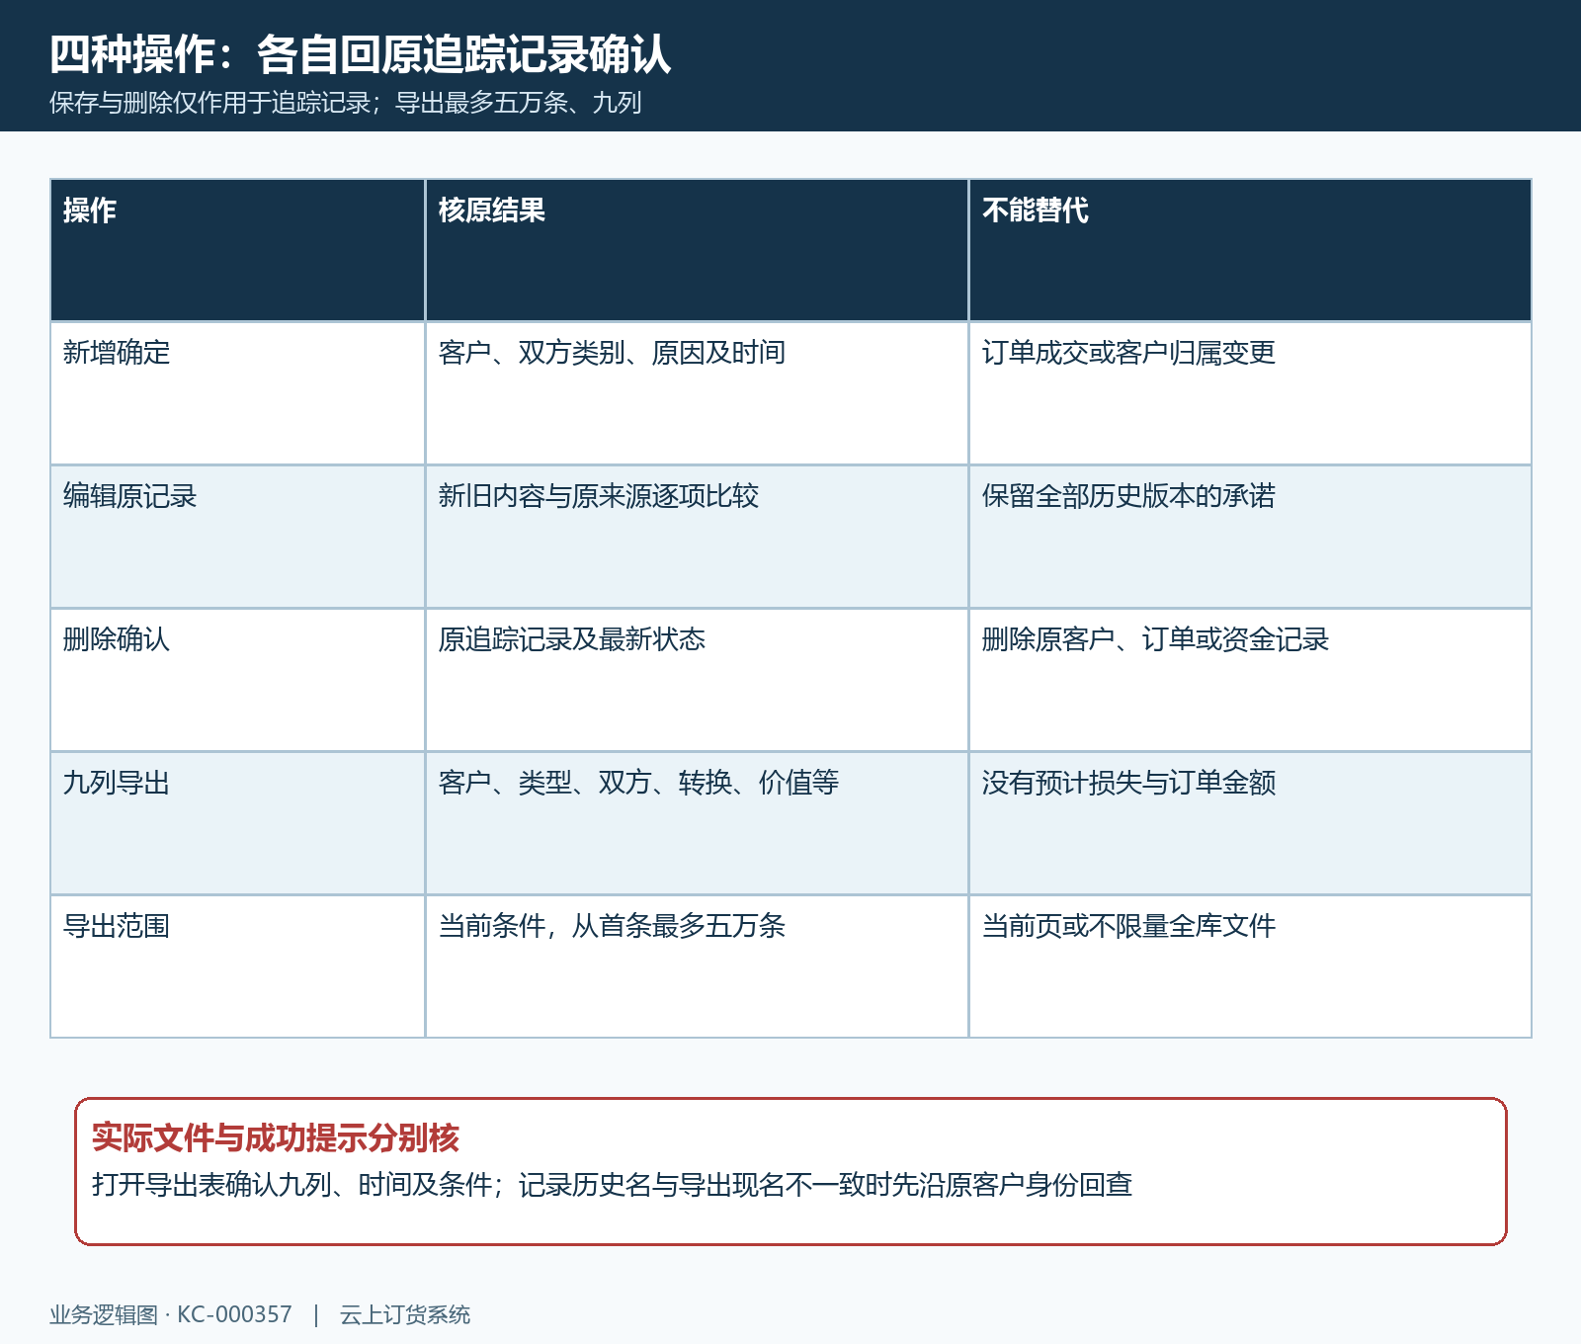
Task: Select the cell 当前页或不限量全库文件
Action: click(1250, 966)
